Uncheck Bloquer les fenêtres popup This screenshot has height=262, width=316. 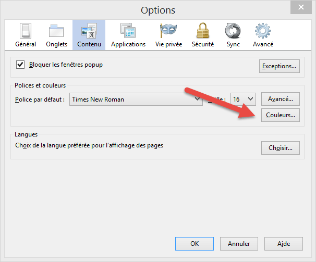[21, 65]
